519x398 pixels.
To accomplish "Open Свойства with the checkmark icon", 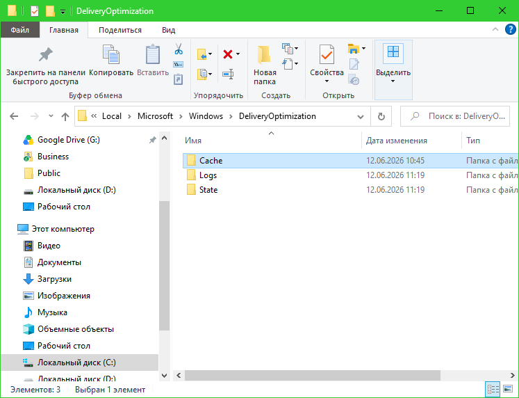I will tap(327, 54).
